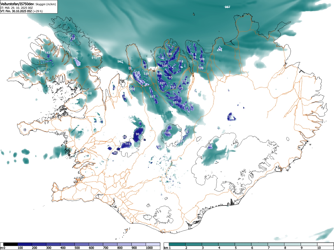Click the map value 101
This screenshot has width=334, height=250.
[x=162, y=83]
